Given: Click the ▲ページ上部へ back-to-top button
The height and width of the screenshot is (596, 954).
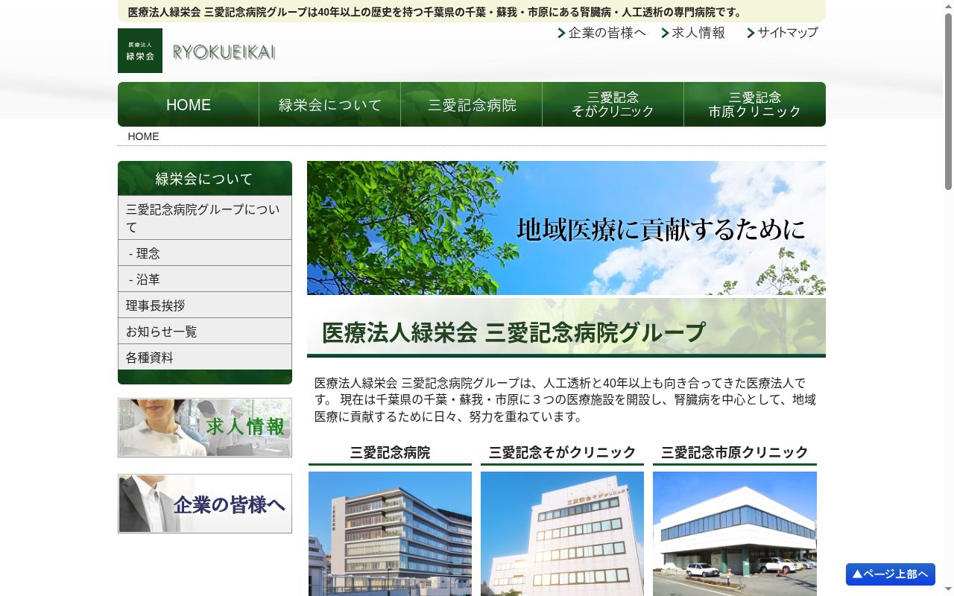Looking at the screenshot, I should click(x=891, y=574).
